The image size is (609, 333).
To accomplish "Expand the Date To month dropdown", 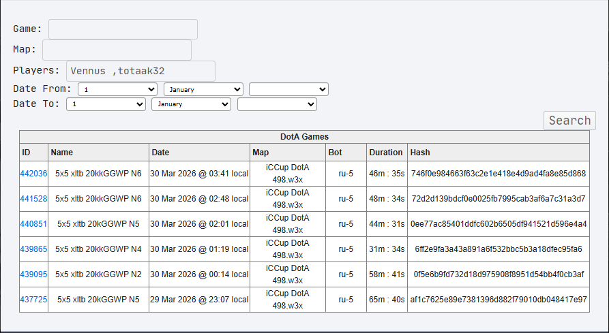I will pyautogui.click(x=191, y=104).
